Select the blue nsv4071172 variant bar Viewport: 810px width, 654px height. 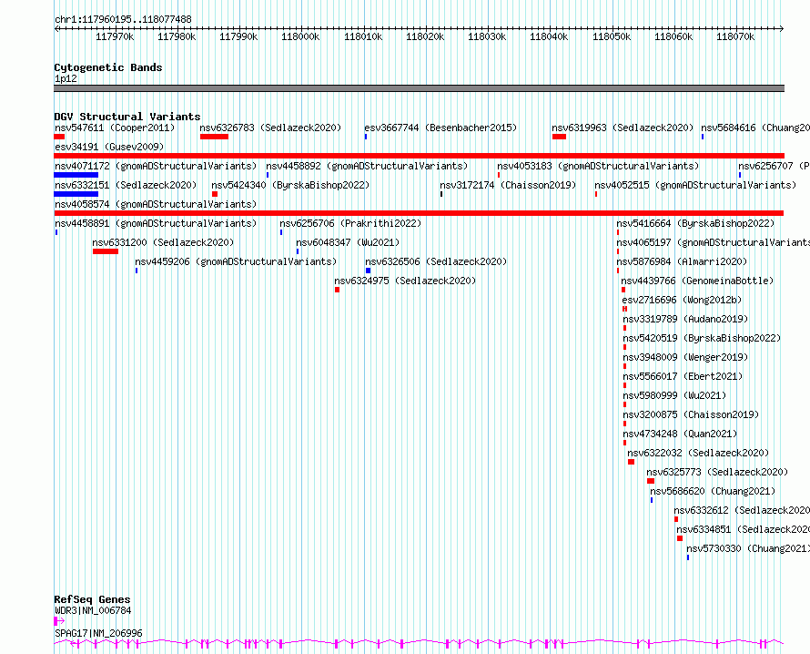click(x=76, y=175)
